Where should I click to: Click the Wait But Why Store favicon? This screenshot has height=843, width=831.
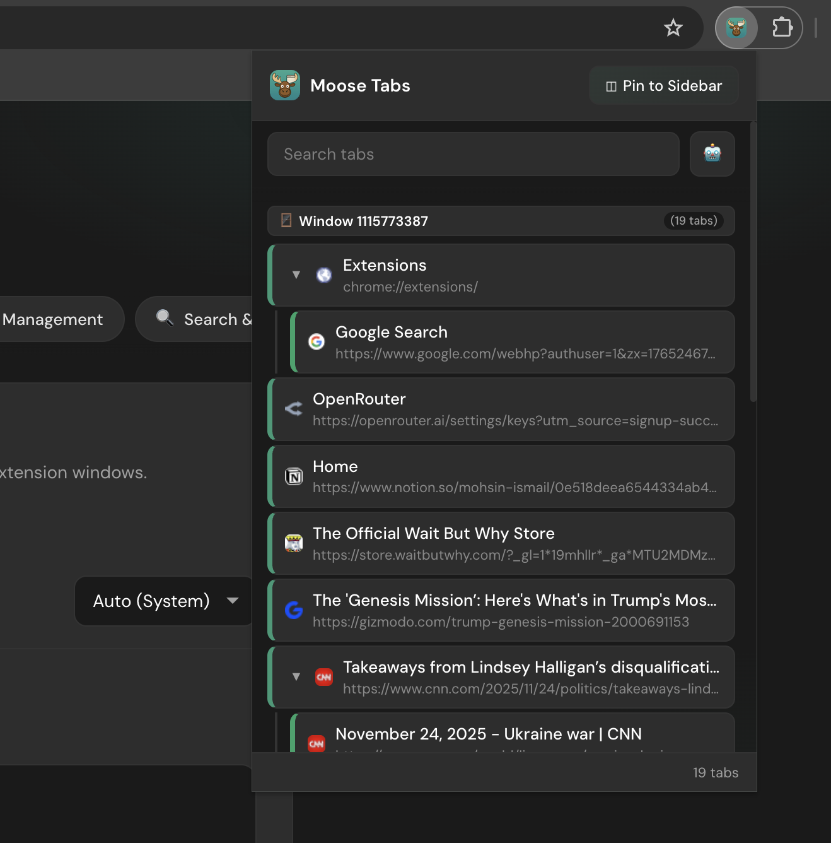click(x=294, y=543)
